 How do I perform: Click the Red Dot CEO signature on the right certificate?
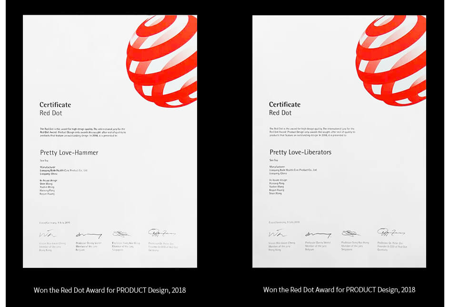coord(391,233)
